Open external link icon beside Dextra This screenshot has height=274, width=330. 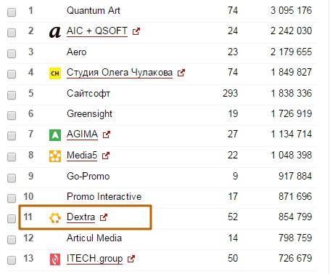click(104, 217)
